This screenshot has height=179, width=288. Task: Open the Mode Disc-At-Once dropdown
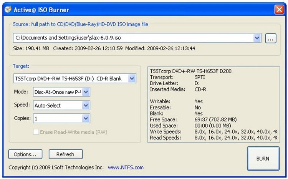coord(86,92)
